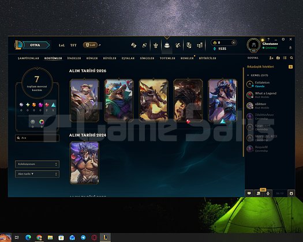The height and width of the screenshot is (242, 303).
Task: Open the first 2026 skin with bearded warrior
Action: (84, 100)
